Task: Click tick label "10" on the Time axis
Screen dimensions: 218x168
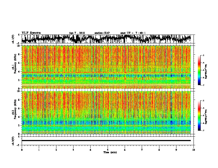Action: [194, 150]
